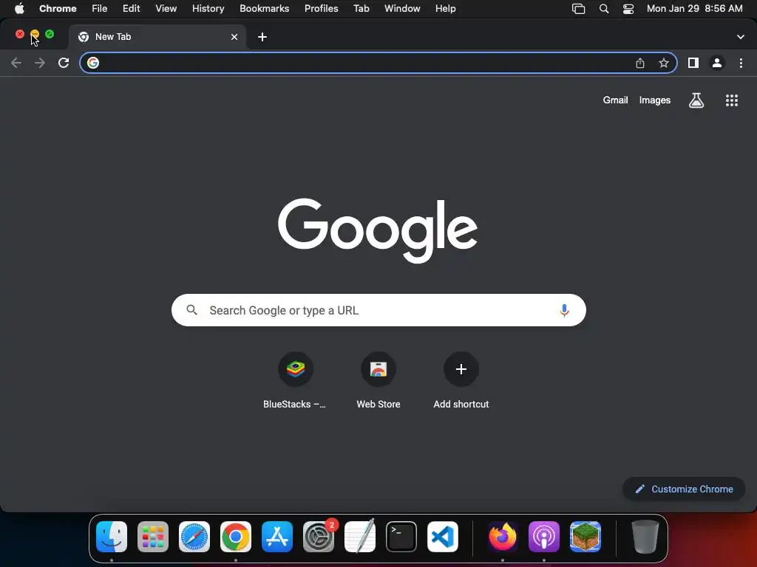Open a new tab with the plus button
Screen dimensions: 757x567
pos(262,37)
